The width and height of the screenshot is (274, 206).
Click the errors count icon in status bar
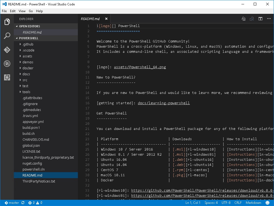click(x=30, y=203)
